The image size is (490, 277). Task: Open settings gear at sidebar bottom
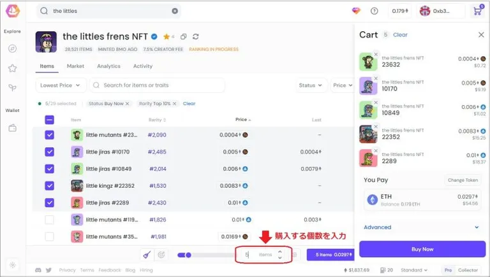click(13, 265)
